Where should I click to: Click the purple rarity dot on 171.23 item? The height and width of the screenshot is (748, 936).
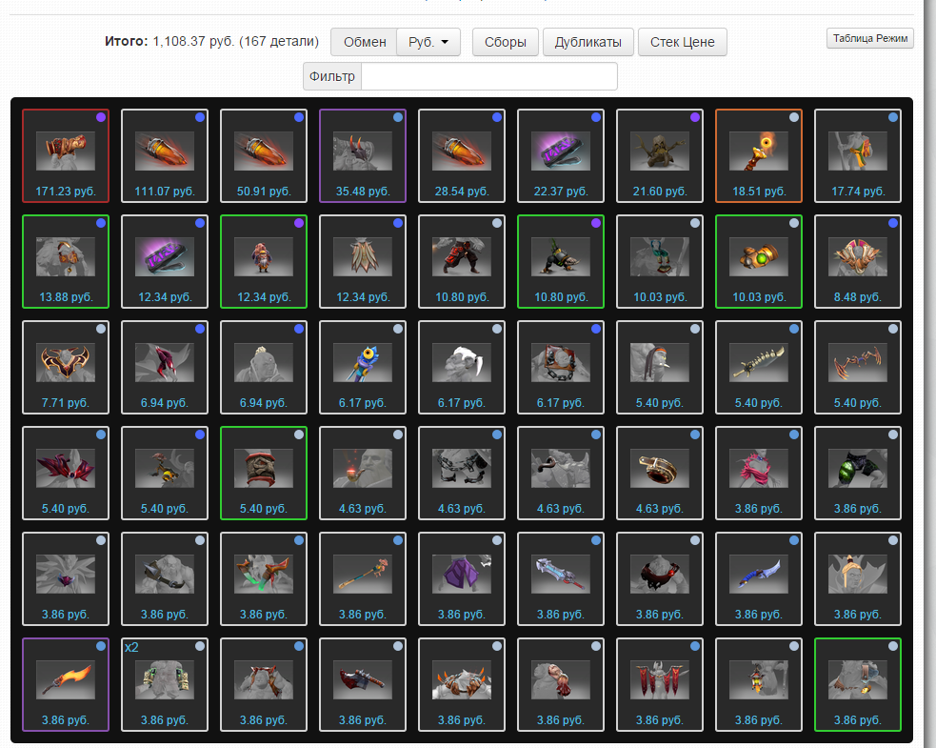pos(101,117)
